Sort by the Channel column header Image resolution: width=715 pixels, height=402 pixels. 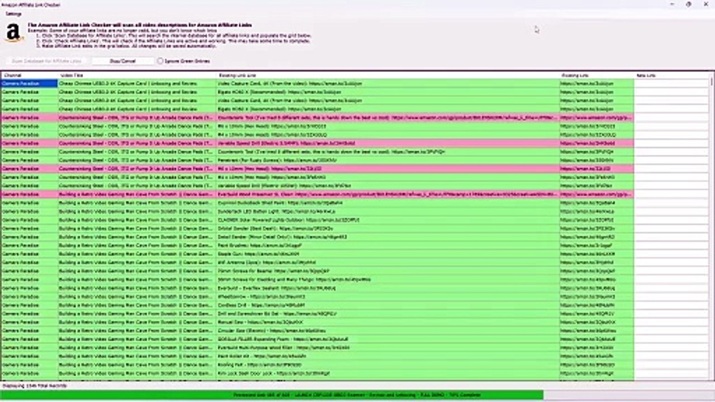pos(29,75)
